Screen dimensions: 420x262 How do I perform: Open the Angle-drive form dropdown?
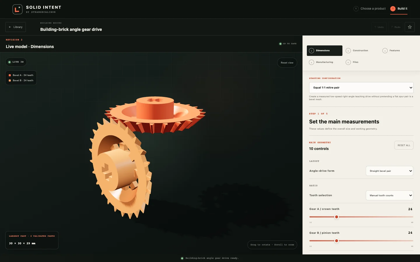(389, 171)
